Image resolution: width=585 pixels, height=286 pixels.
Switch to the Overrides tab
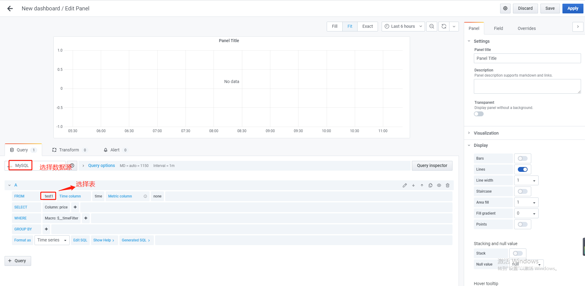pos(527,28)
